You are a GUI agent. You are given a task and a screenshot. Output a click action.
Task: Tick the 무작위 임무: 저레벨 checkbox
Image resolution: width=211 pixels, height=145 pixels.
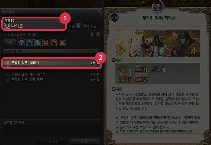(8, 63)
